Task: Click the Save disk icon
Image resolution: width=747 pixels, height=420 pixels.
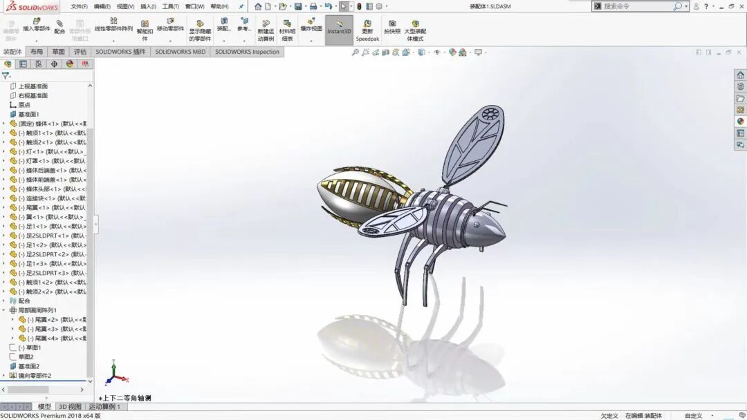Action: point(298,7)
